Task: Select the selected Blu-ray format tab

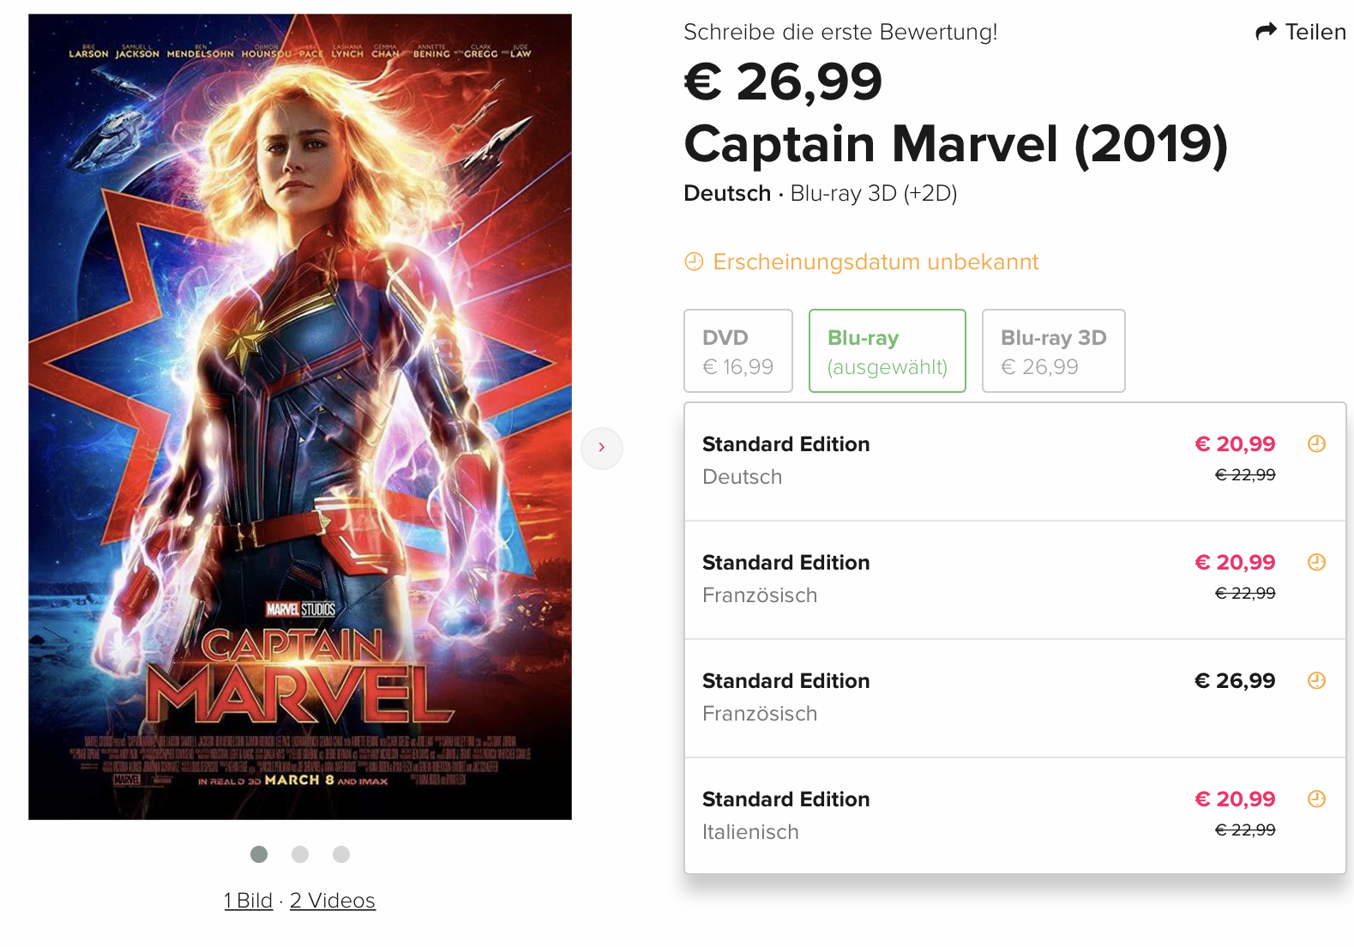Action: coord(887,351)
